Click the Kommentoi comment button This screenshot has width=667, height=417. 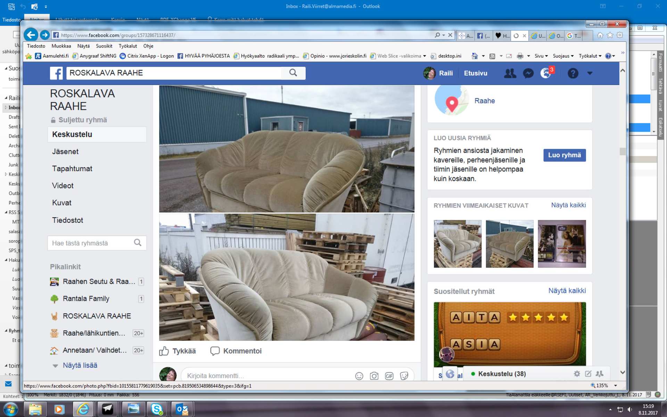(x=236, y=351)
